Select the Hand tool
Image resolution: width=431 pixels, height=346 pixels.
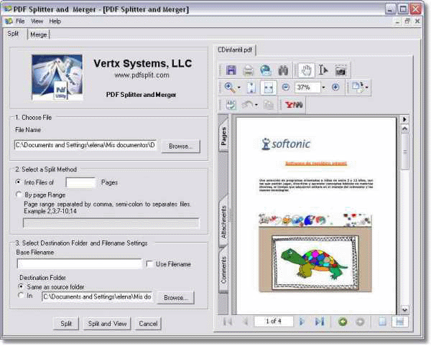(306, 70)
